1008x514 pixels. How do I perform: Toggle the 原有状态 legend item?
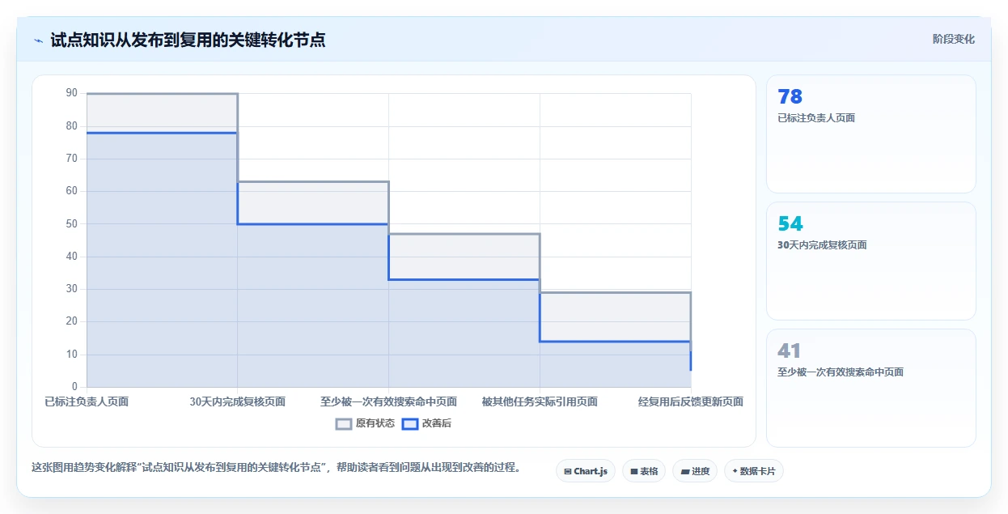pyautogui.click(x=365, y=423)
